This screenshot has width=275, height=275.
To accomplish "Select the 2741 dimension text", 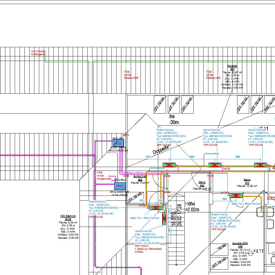I will (x=148, y=157).
